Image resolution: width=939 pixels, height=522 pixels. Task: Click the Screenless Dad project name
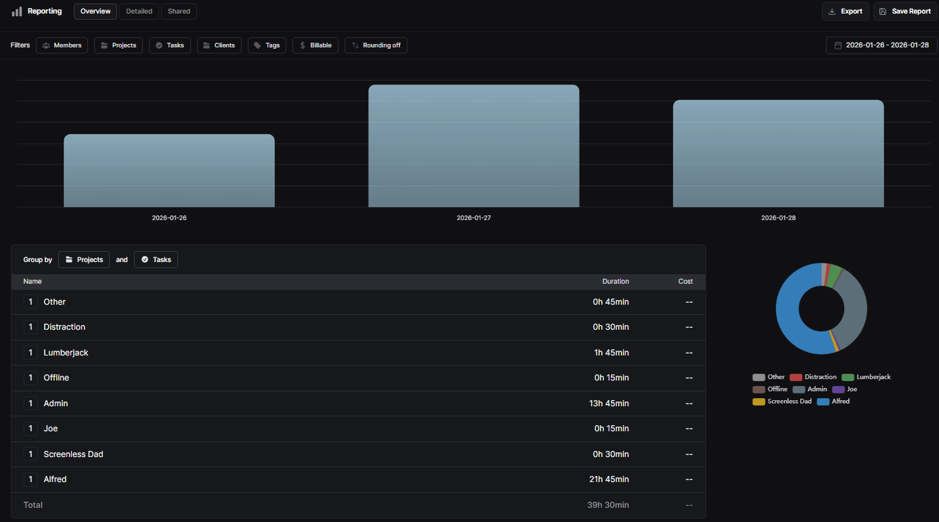pos(73,454)
